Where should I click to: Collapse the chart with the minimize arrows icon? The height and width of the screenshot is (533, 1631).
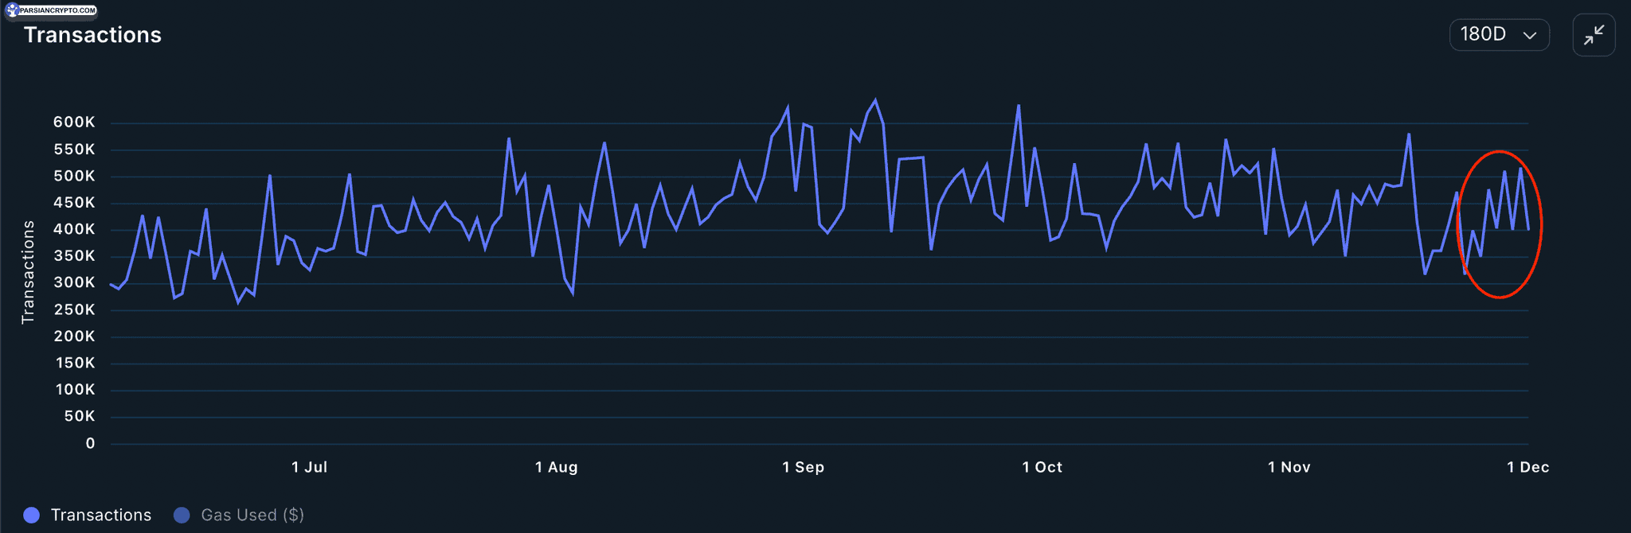coord(1594,35)
